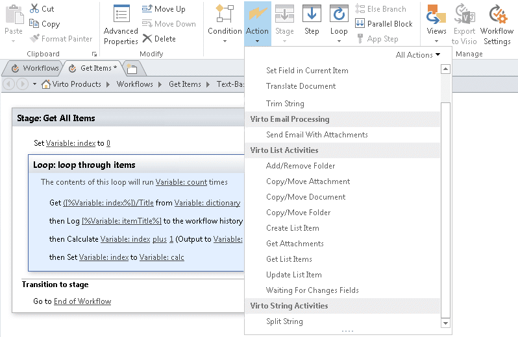Screen dimensions: 518x337
Task: Add an Else Branch
Action: click(380, 9)
